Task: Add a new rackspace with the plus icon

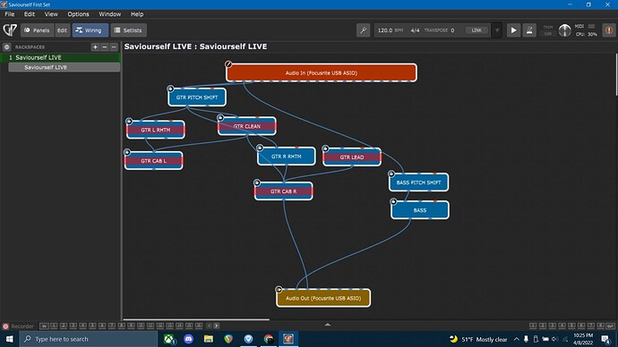Action: click(95, 47)
